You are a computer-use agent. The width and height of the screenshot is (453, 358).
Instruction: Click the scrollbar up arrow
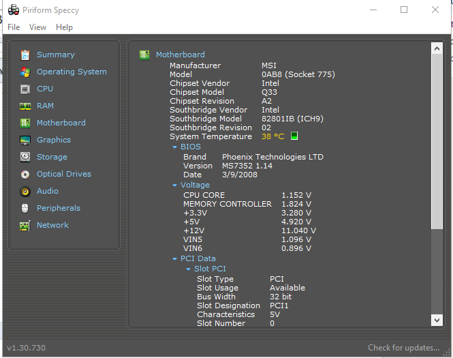(x=437, y=48)
